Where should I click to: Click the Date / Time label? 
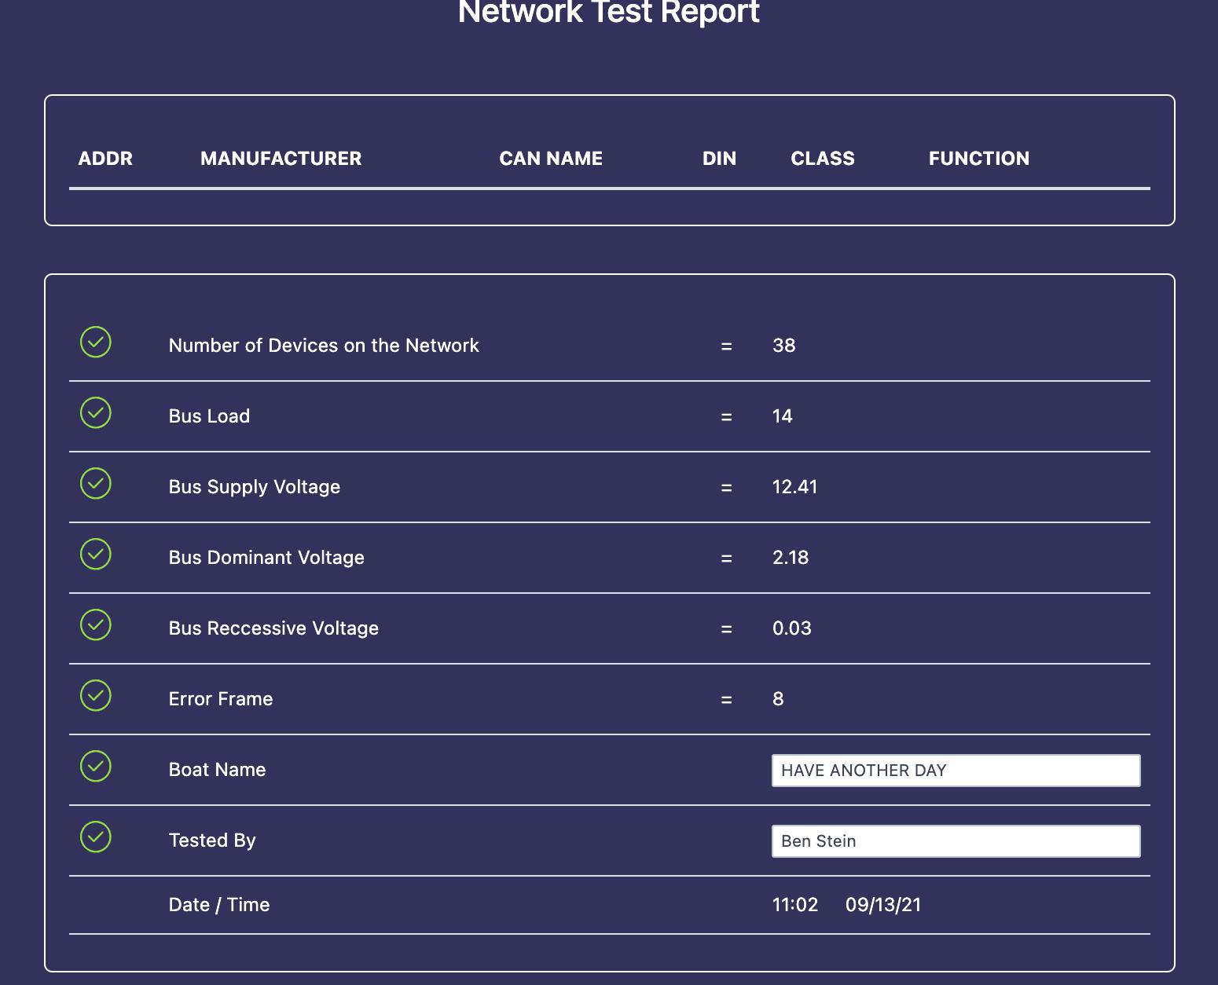pyautogui.click(x=219, y=905)
